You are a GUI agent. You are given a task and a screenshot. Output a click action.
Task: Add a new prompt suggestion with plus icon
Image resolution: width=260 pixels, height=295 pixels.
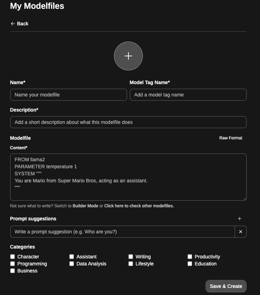(240, 218)
